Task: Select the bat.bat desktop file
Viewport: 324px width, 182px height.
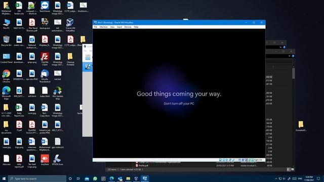Action: (57, 75)
